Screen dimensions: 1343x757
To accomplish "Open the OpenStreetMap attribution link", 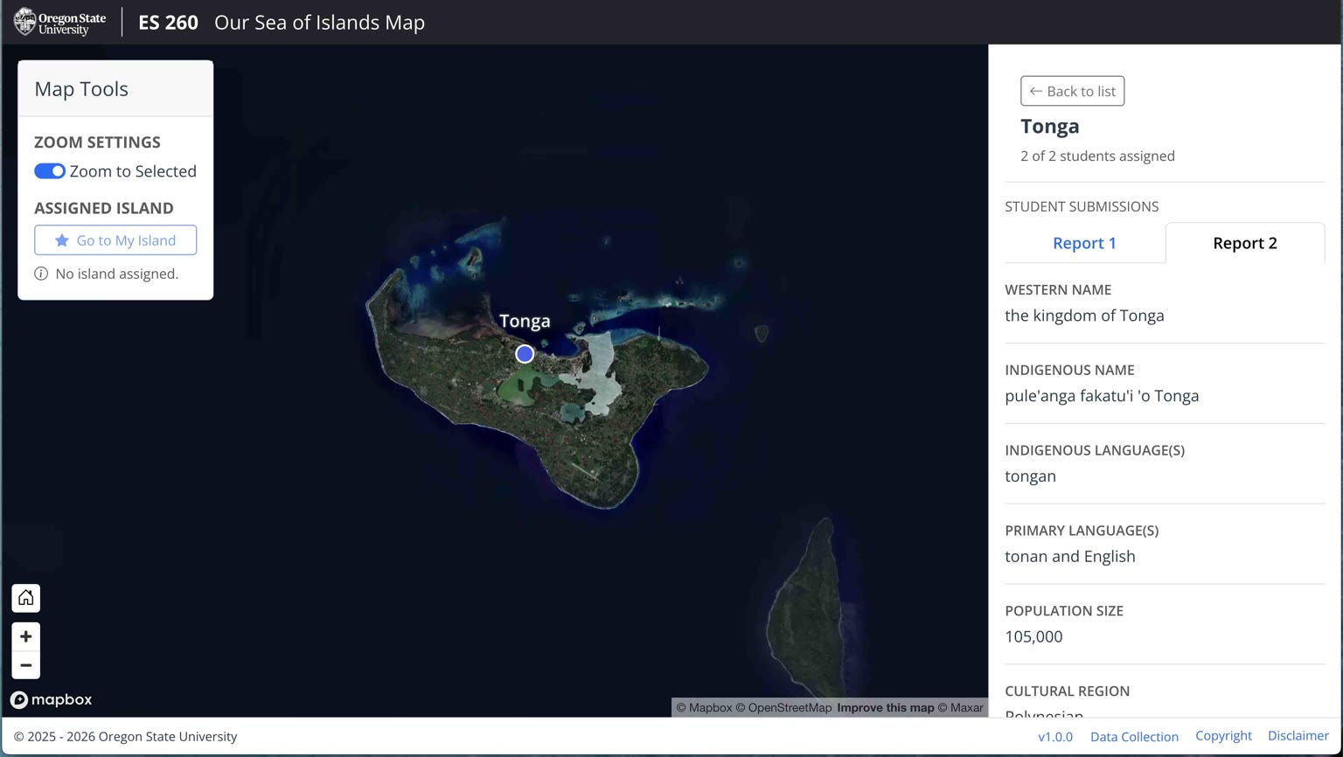I will (783, 708).
